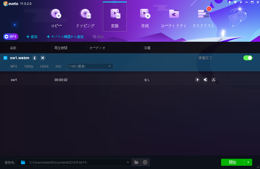Viewport: 260px width, 169px height.
Task: Expand the dropdown arrow beside 開始
Action: [248, 162]
